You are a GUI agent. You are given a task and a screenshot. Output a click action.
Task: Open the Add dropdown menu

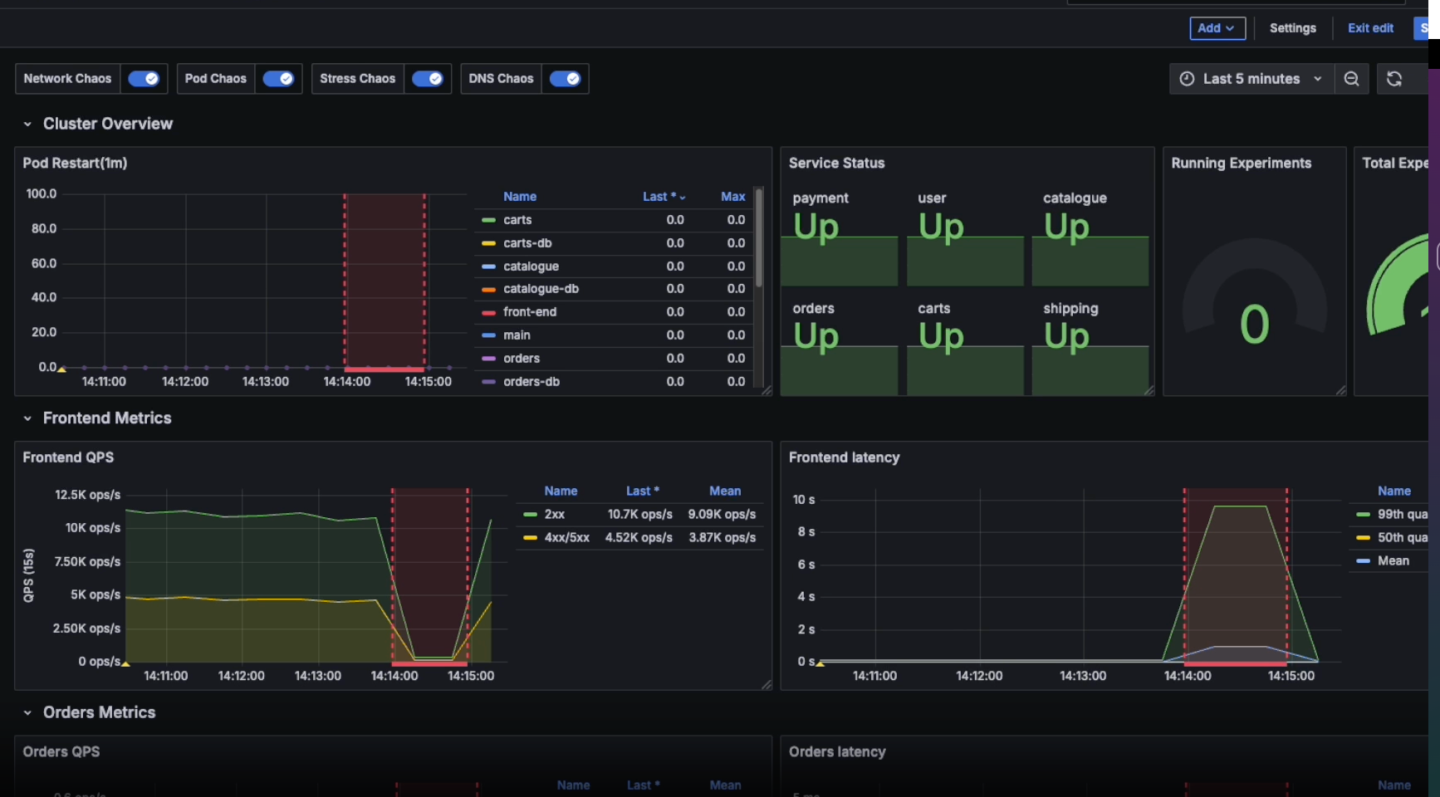point(1217,28)
